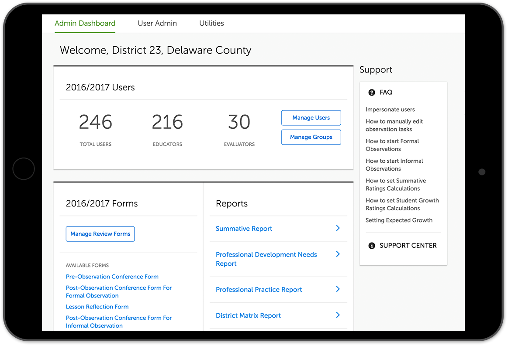The height and width of the screenshot is (346, 508).
Task: Click the Summative Report link text
Action: pyautogui.click(x=244, y=229)
